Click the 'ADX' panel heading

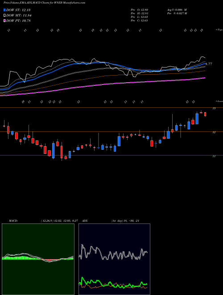pyautogui.click(x=85, y=221)
